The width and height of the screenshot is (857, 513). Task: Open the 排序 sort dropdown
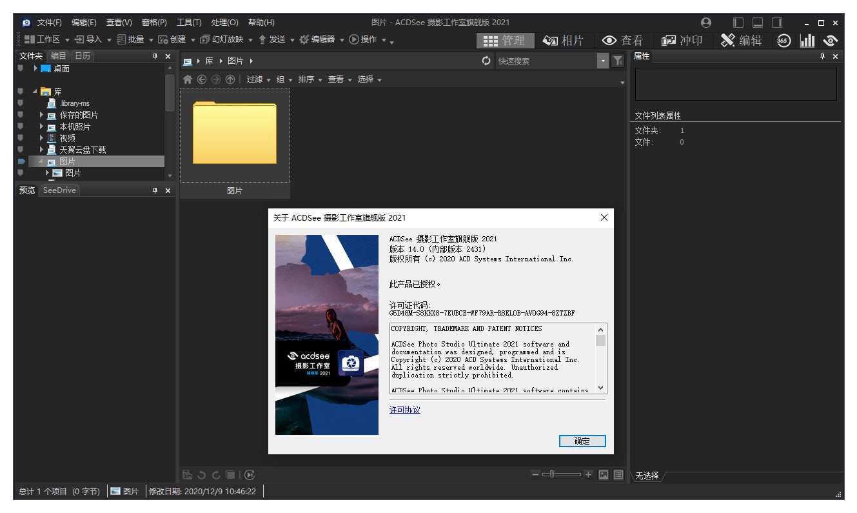click(308, 79)
